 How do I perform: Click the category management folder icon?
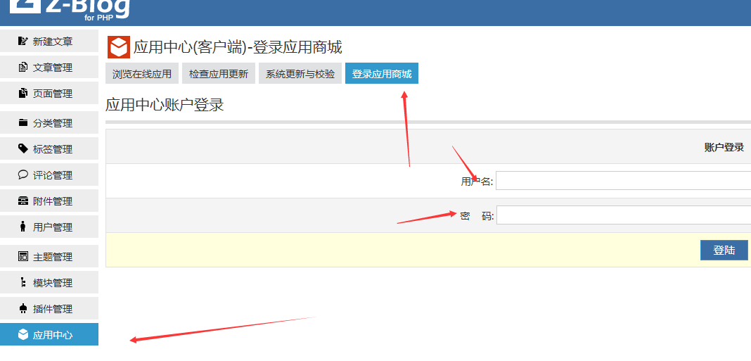point(23,123)
